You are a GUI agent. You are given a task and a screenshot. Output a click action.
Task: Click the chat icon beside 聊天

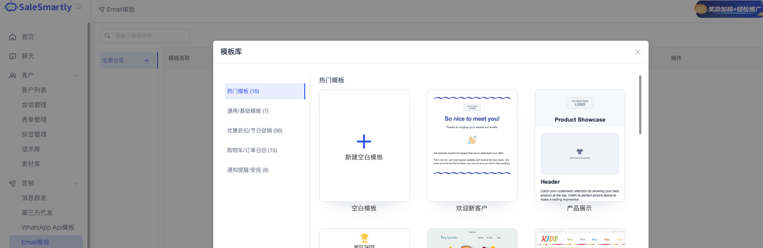point(13,56)
